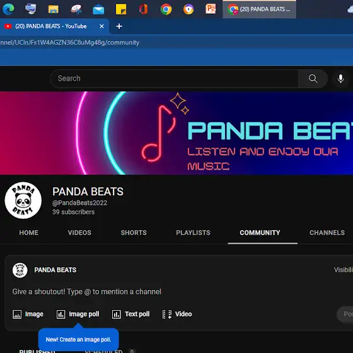This screenshot has height=353, width=353.
Task: Click the small avatar in post composer
Action: (20, 270)
